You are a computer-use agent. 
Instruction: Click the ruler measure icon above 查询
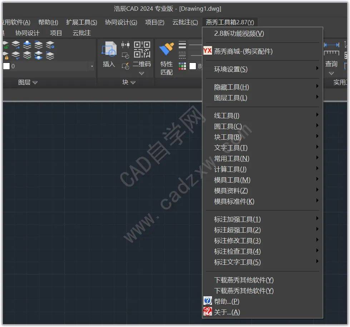331,53
